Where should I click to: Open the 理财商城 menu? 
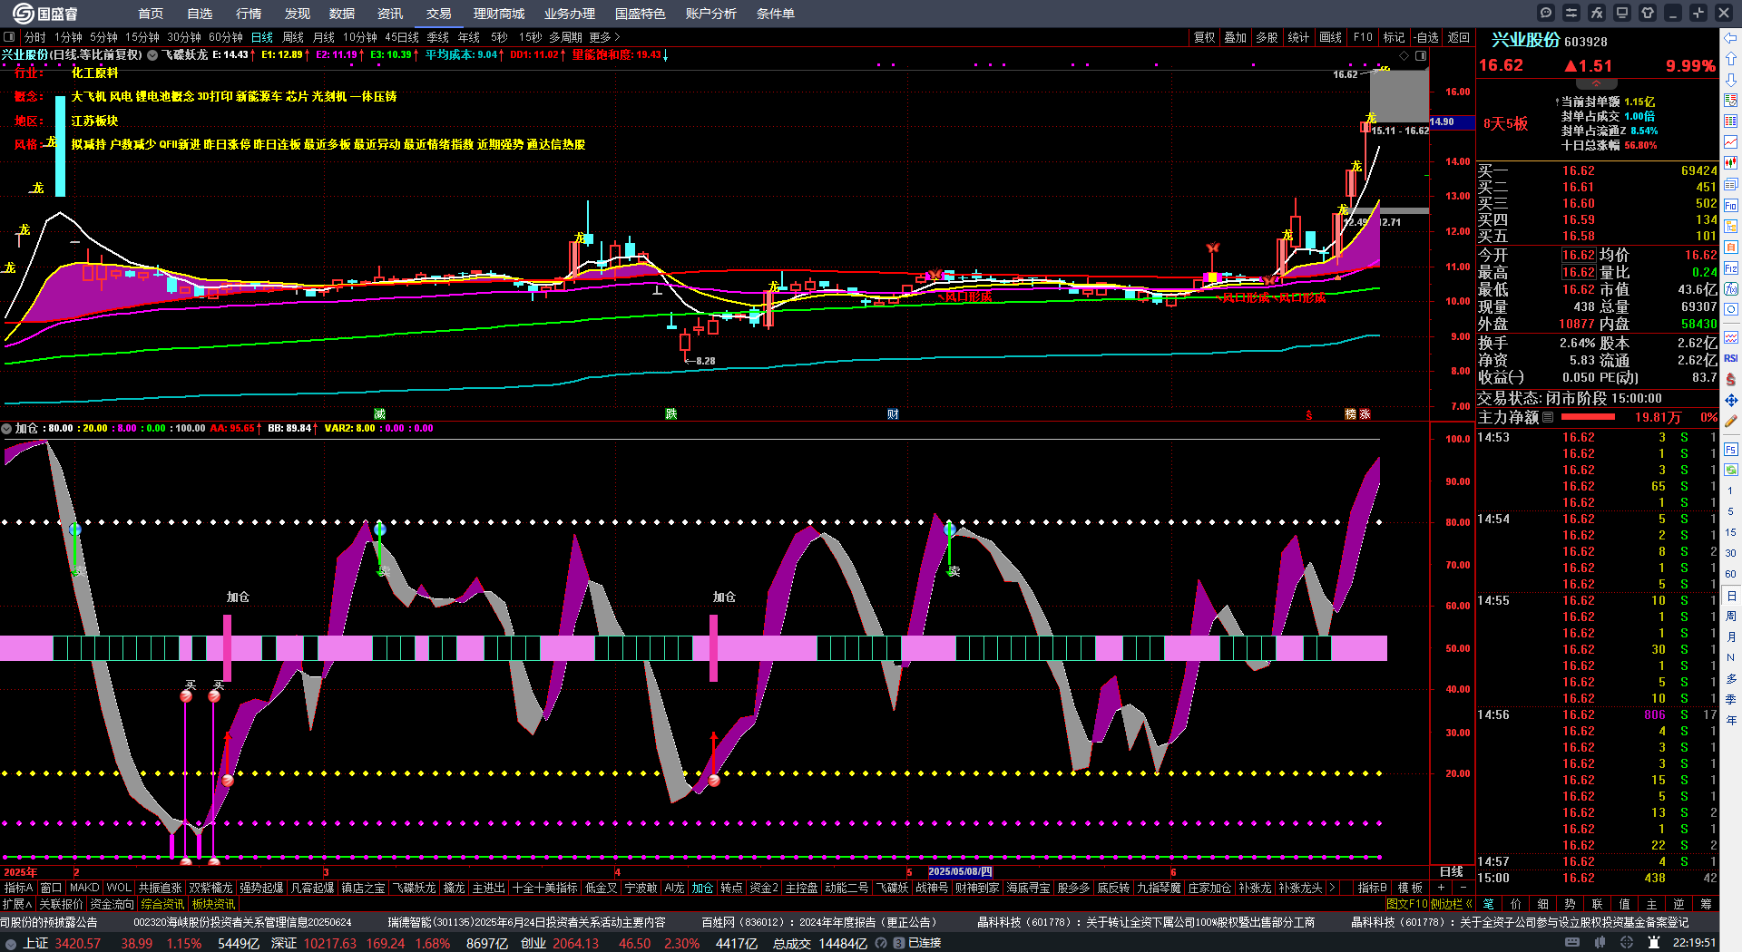tap(499, 14)
